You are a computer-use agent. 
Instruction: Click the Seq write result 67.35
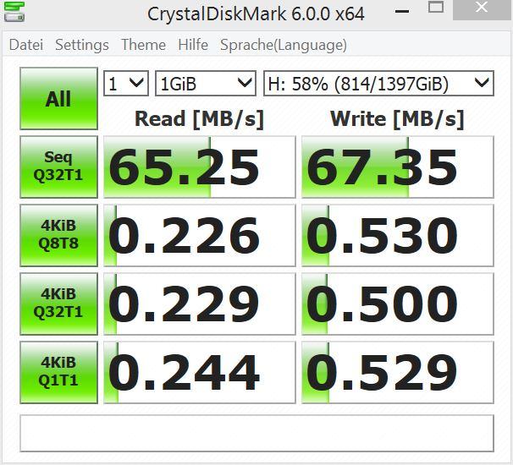[x=398, y=167]
